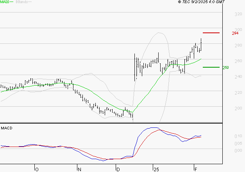This screenshot has height=172, width=245.
Task: Click the MACD panel title
Action: pos(7,128)
